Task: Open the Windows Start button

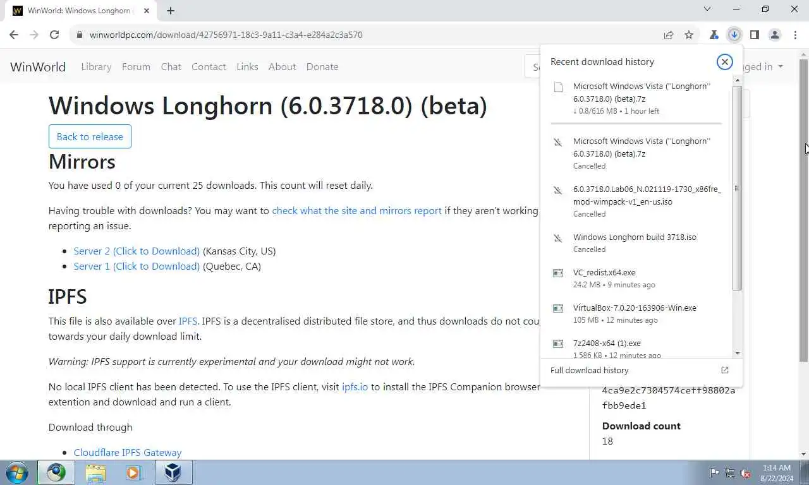Action: tap(16, 472)
